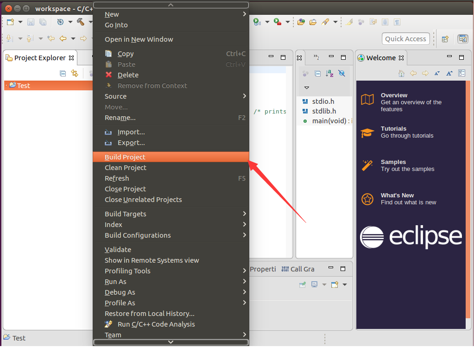Click Run C/C++ Code Analysis

click(171, 324)
